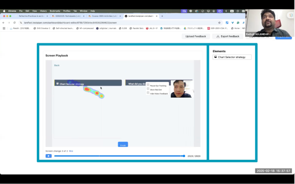Click the Export feedback button
Viewport: 295px width, 184px height.
[227, 36]
